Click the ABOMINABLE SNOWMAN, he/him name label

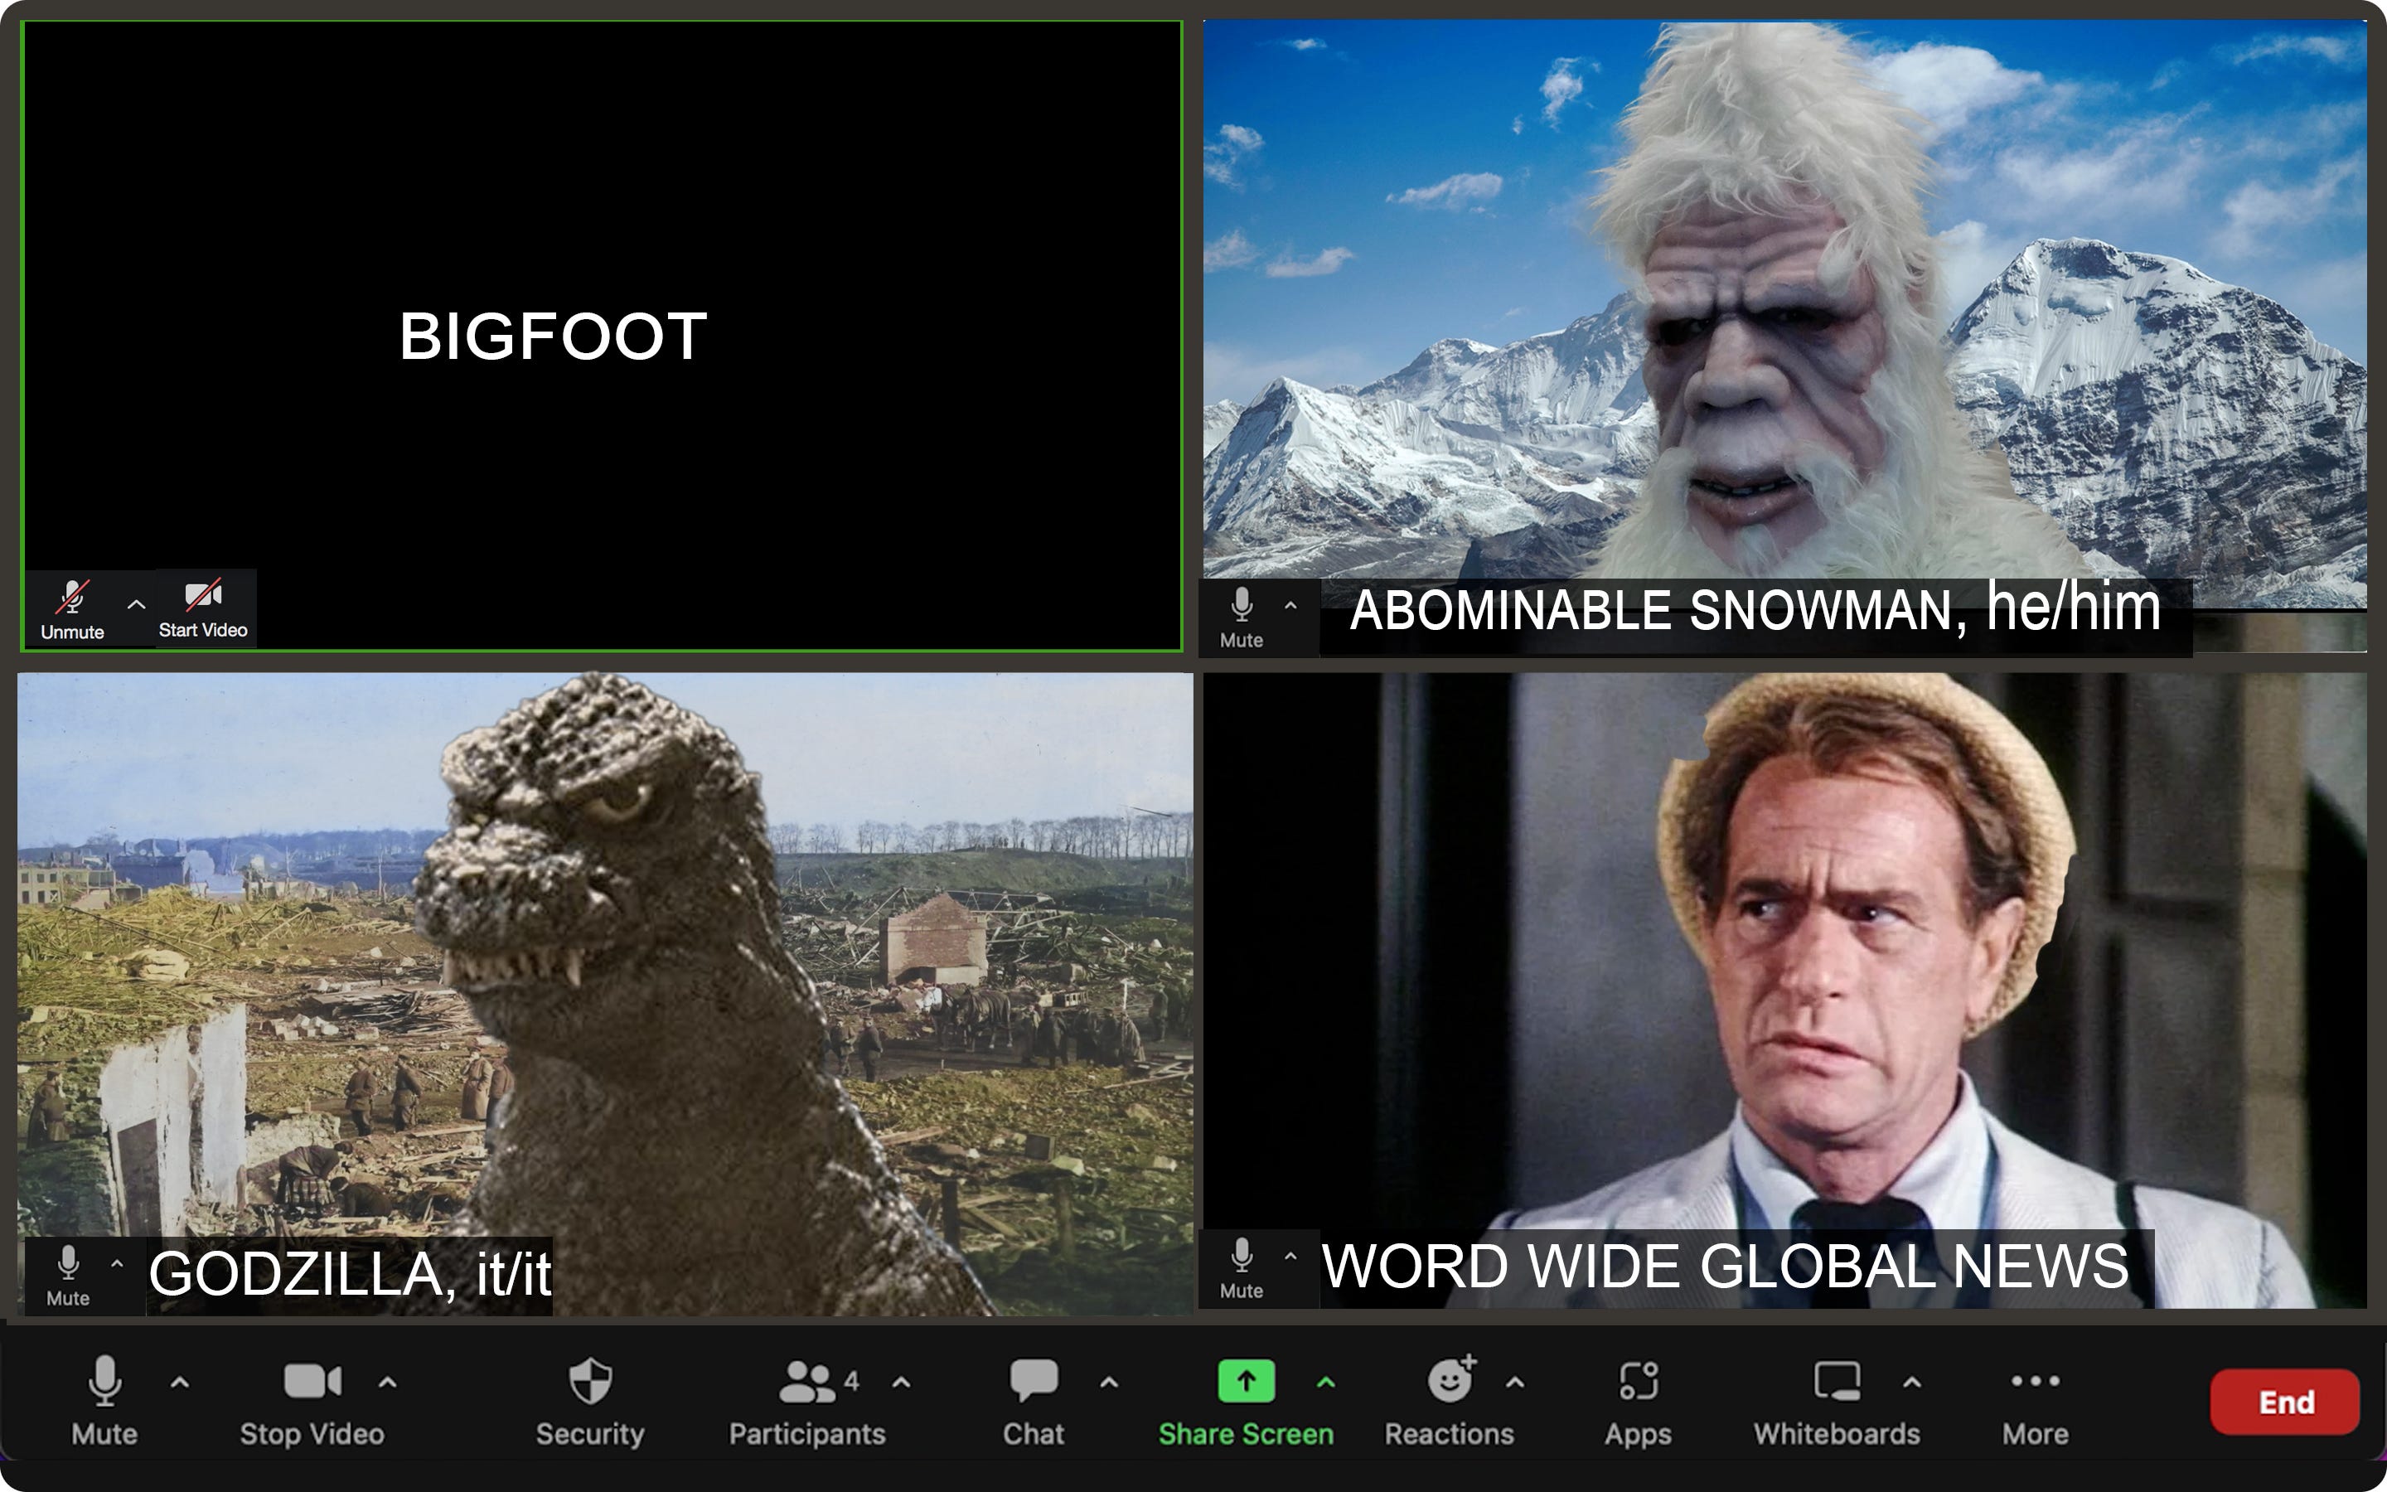[x=1755, y=609]
